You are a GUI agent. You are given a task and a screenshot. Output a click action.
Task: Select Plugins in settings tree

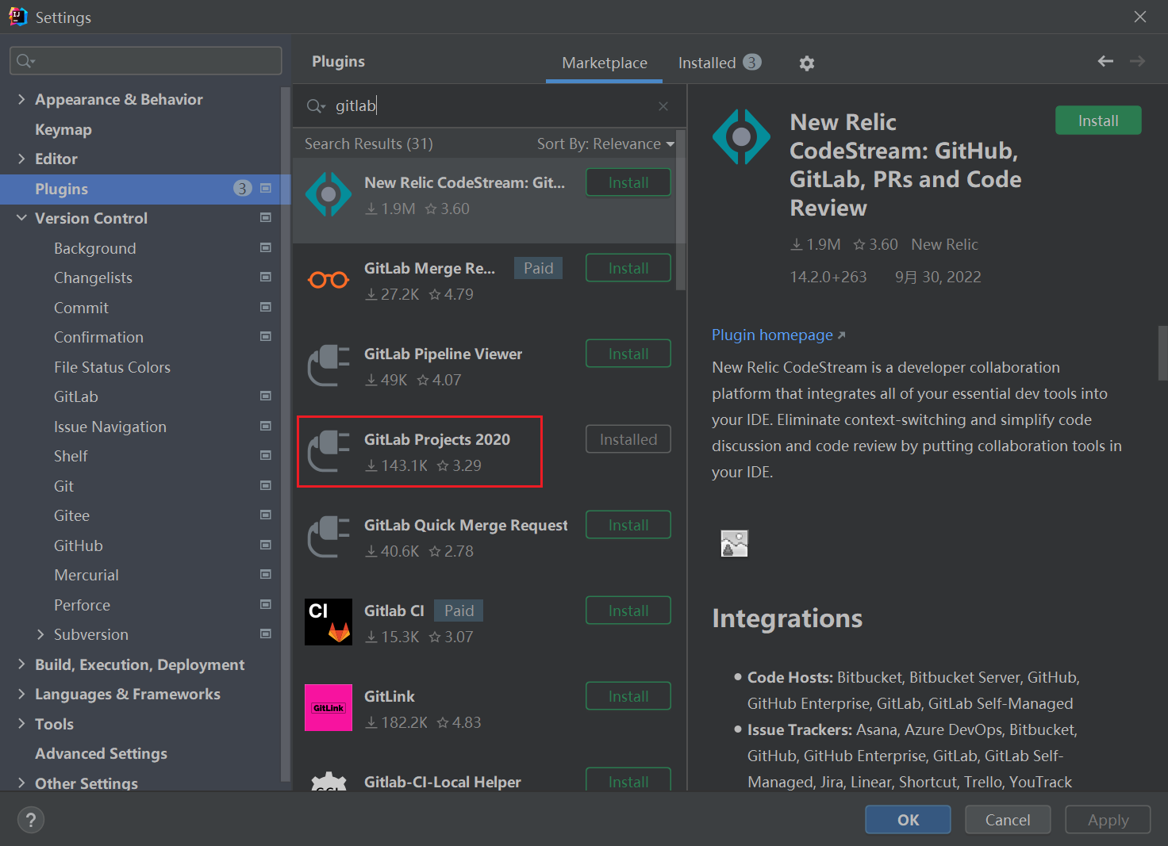[145, 189]
